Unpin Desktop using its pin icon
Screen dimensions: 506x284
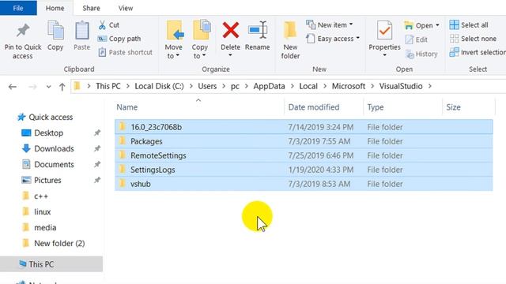pyautogui.click(x=97, y=133)
